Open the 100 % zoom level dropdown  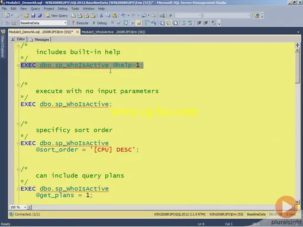pyautogui.click(x=25, y=207)
